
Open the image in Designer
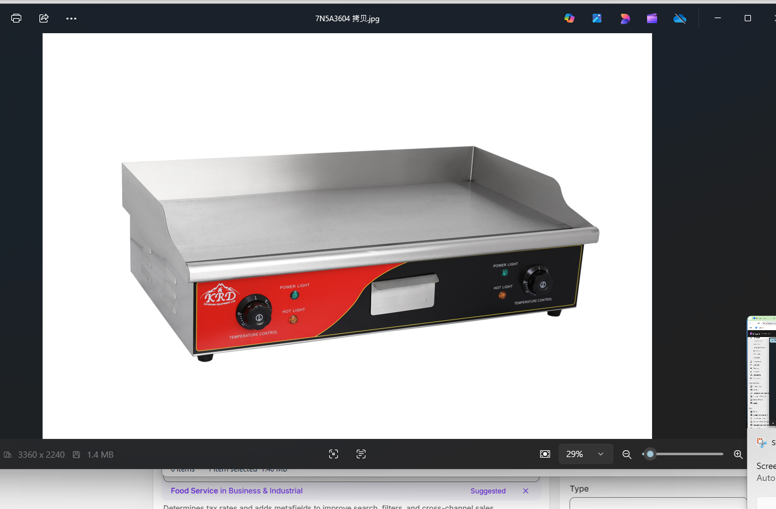click(x=625, y=18)
